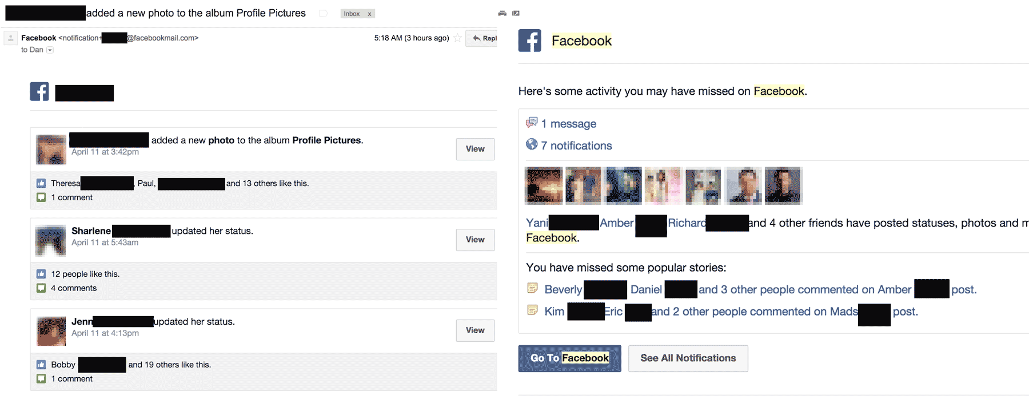View the new Profile Pictures photo post
1029x396 pixels.
click(x=475, y=149)
